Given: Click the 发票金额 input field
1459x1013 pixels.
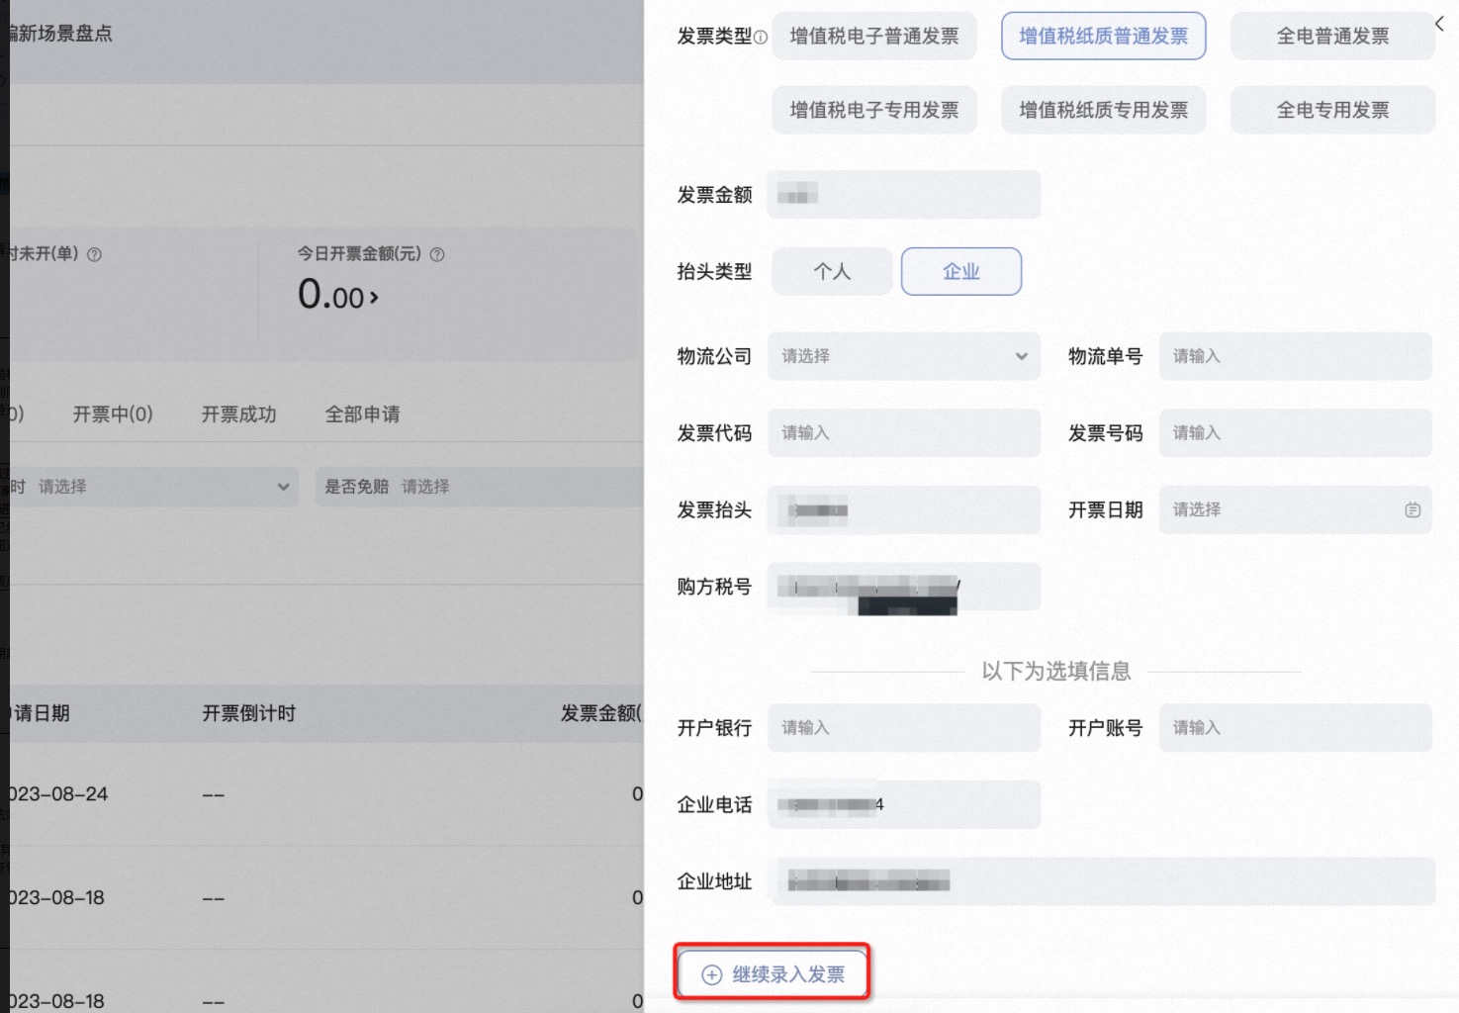Looking at the screenshot, I should (904, 195).
